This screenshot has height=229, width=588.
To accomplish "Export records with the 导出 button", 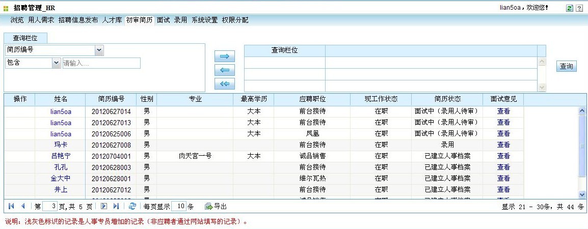I will (216, 206).
